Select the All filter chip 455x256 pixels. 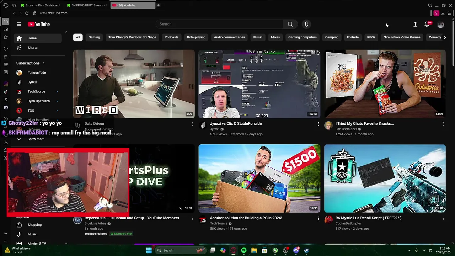click(x=78, y=37)
